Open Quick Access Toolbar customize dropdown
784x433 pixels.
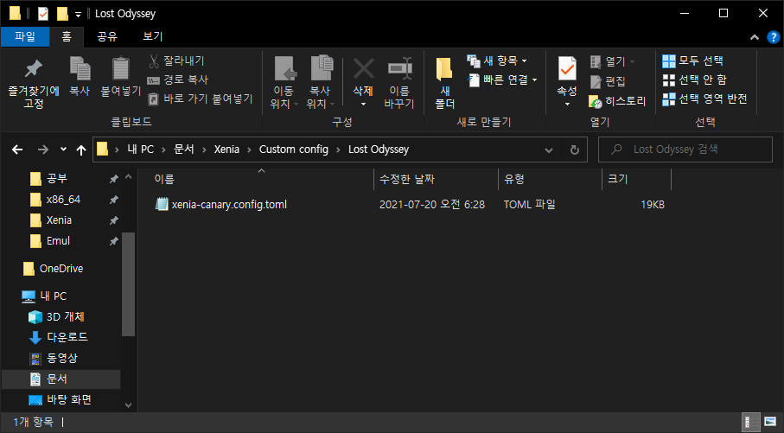(x=78, y=15)
